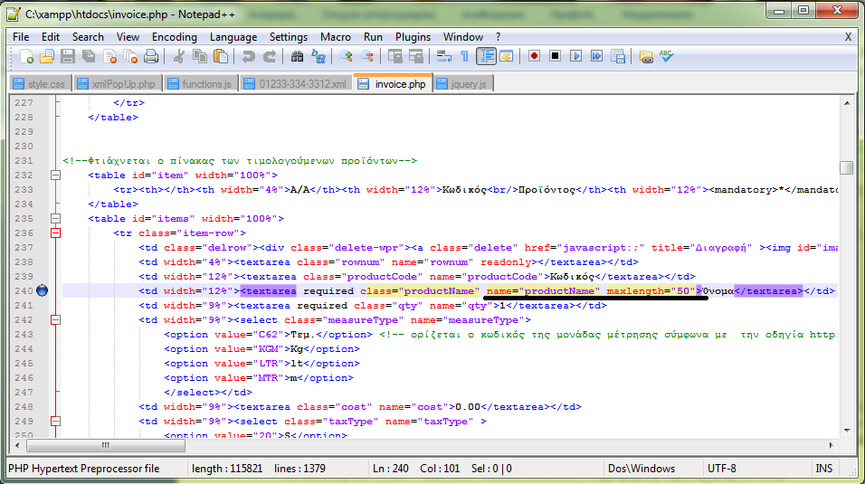Toggle word wrap toolbar icon
Viewport: 865px width, 484px height.
coord(443,56)
